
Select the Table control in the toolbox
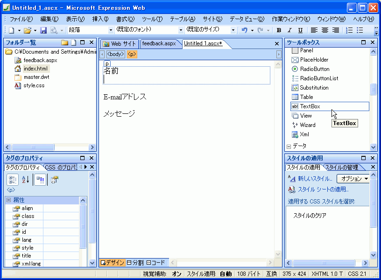pyautogui.click(x=306, y=97)
